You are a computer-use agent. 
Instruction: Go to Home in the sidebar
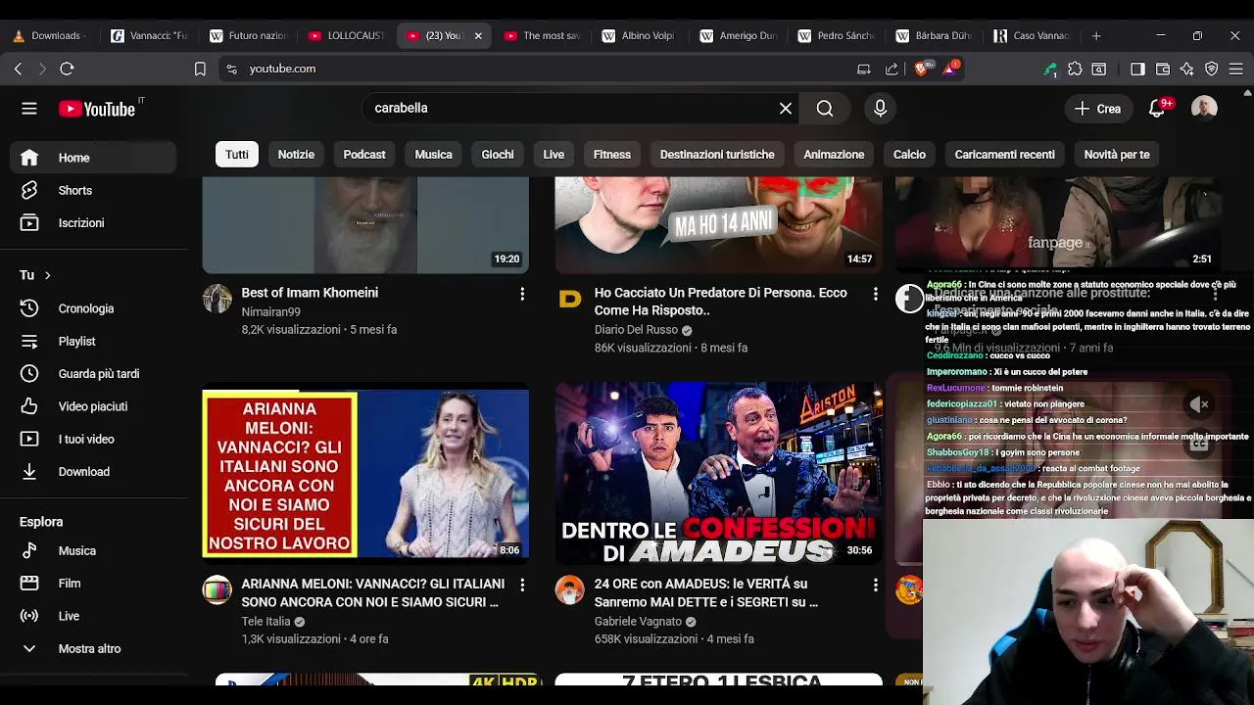[95, 158]
